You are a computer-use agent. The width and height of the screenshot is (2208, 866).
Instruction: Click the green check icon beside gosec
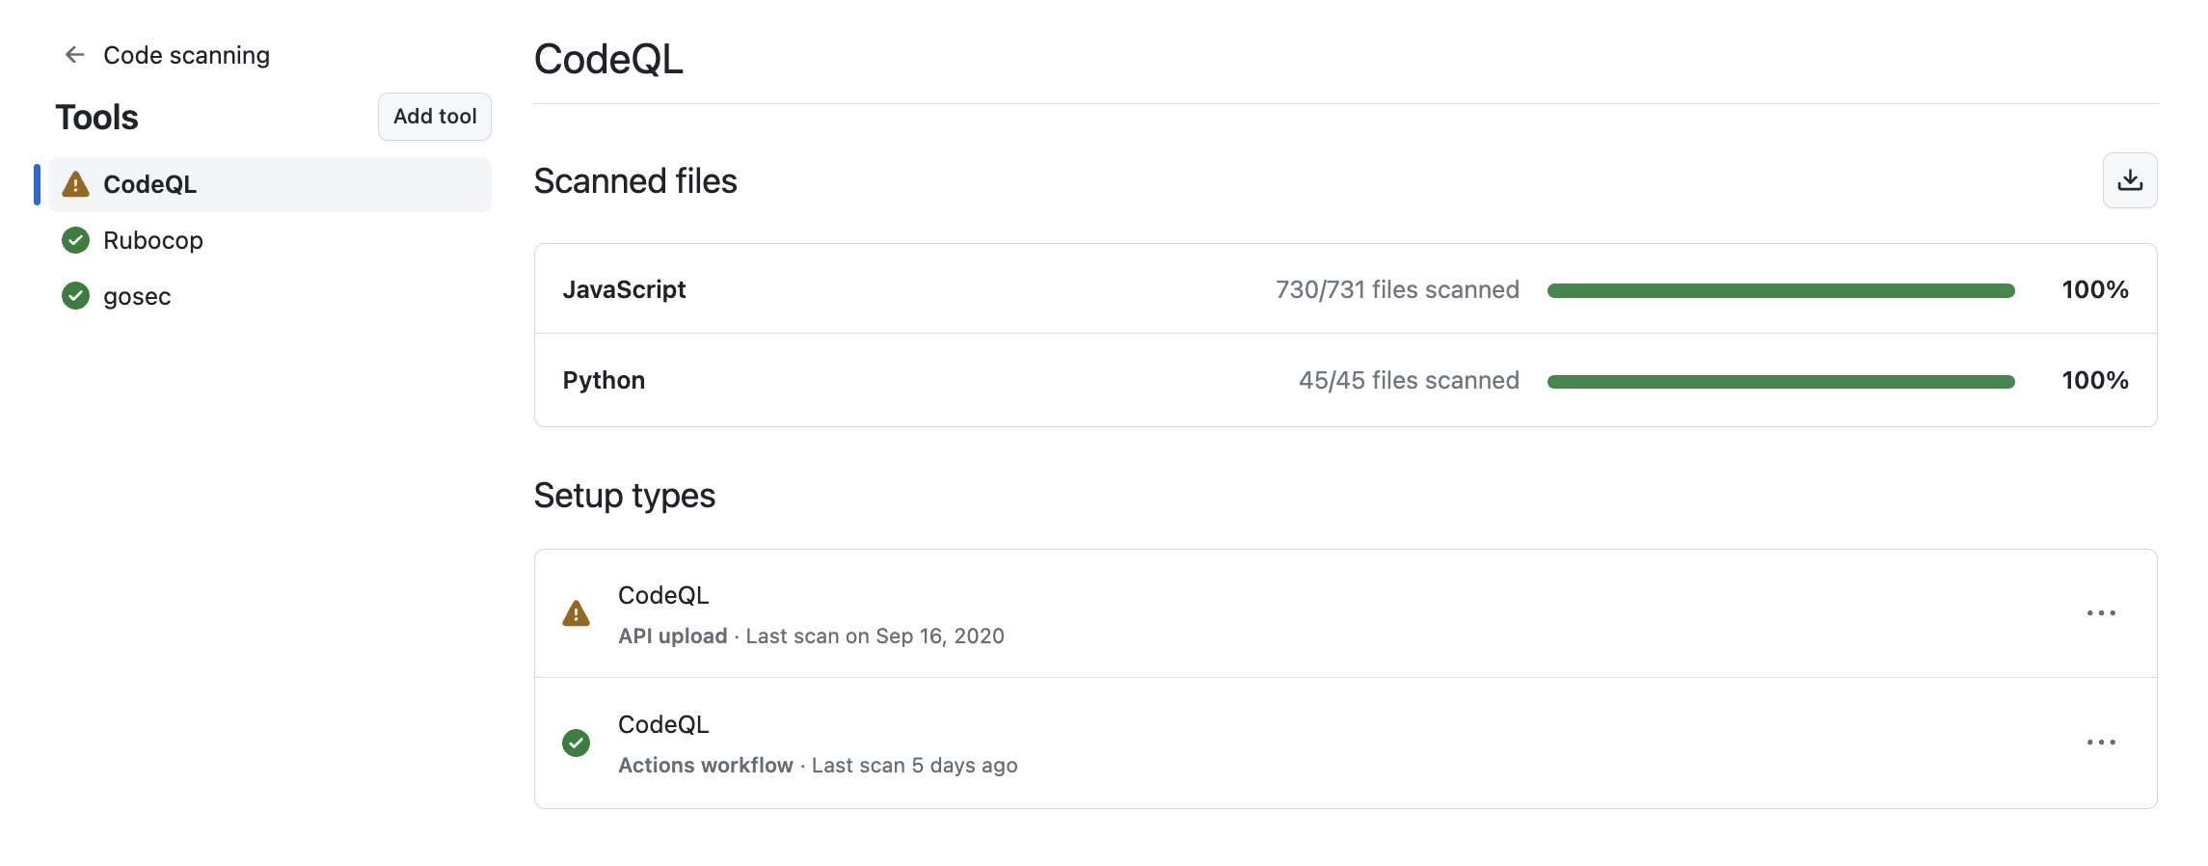(75, 296)
